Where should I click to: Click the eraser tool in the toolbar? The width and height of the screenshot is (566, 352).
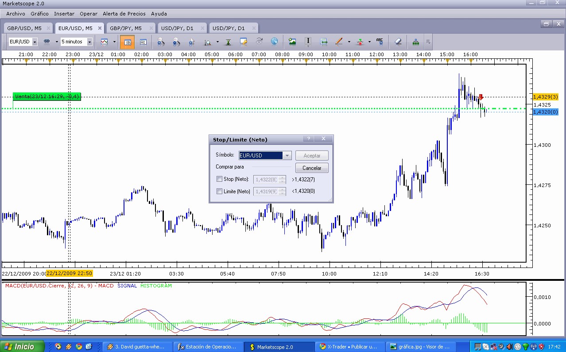[397, 42]
